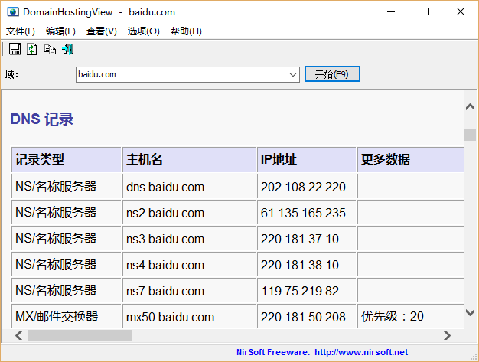Open the 帮助(H) menu
Screen dimensions: 479x362
pyautogui.click(x=186, y=31)
